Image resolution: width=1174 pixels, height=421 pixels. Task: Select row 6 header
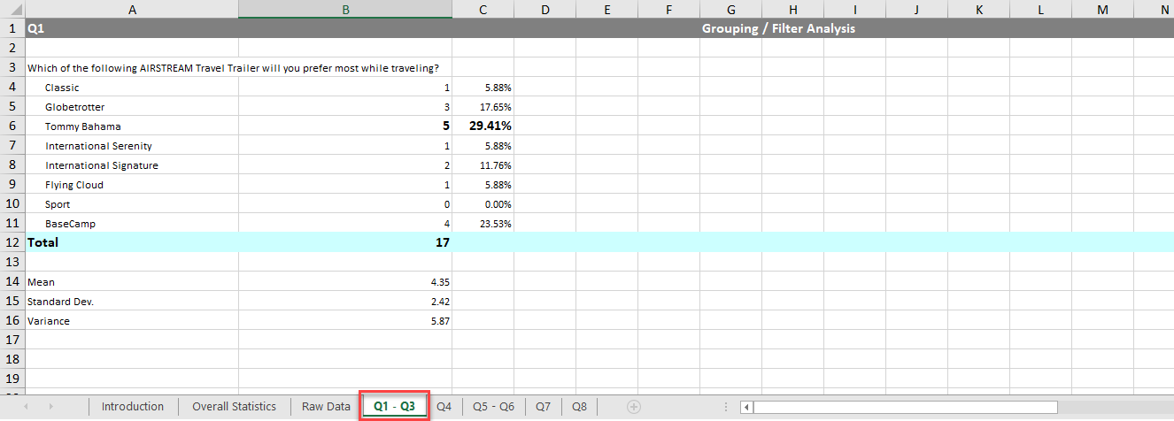(12, 126)
